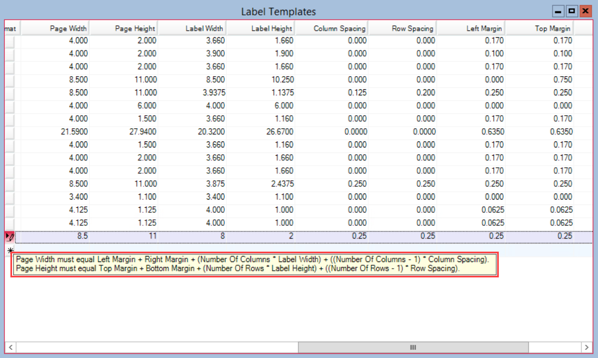Image resolution: width=598 pixels, height=358 pixels.
Task: Select the Label Height cell '6.000'
Action: point(261,106)
